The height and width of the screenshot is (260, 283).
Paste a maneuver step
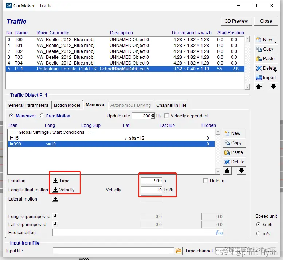[x=234, y=152]
